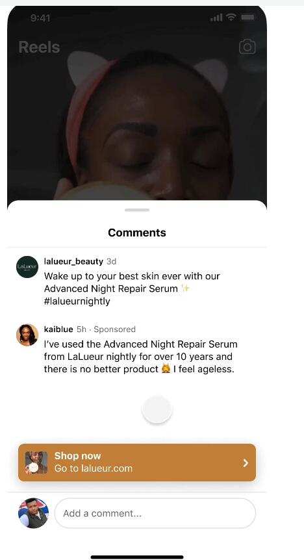This screenshot has height=560, width=304.
Task: Tap the home indicator bar at bottom
Action: point(137,557)
